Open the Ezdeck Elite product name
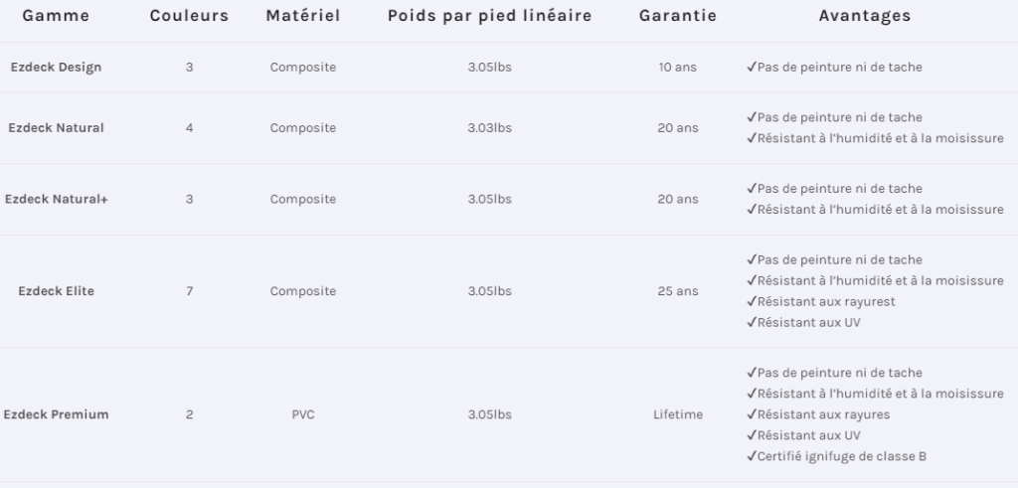The image size is (1018, 488). tap(56, 291)
